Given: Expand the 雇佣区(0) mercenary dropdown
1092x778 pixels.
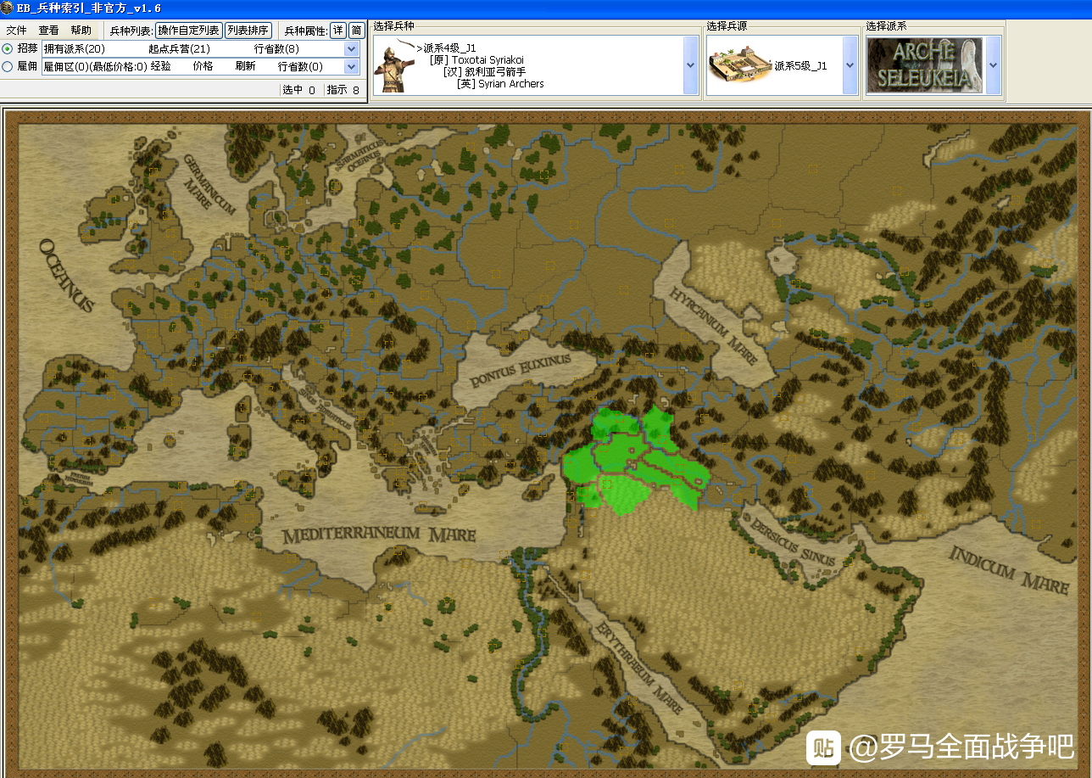Looking at the screenshot, I should (352, 66).
